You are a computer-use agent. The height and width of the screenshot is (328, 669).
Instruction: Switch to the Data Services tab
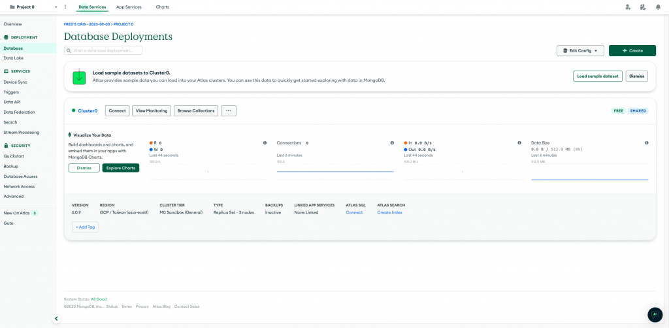click(x=93, y=7)
